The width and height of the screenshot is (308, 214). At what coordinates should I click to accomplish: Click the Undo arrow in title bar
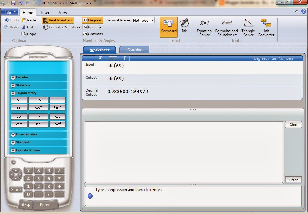21,3
